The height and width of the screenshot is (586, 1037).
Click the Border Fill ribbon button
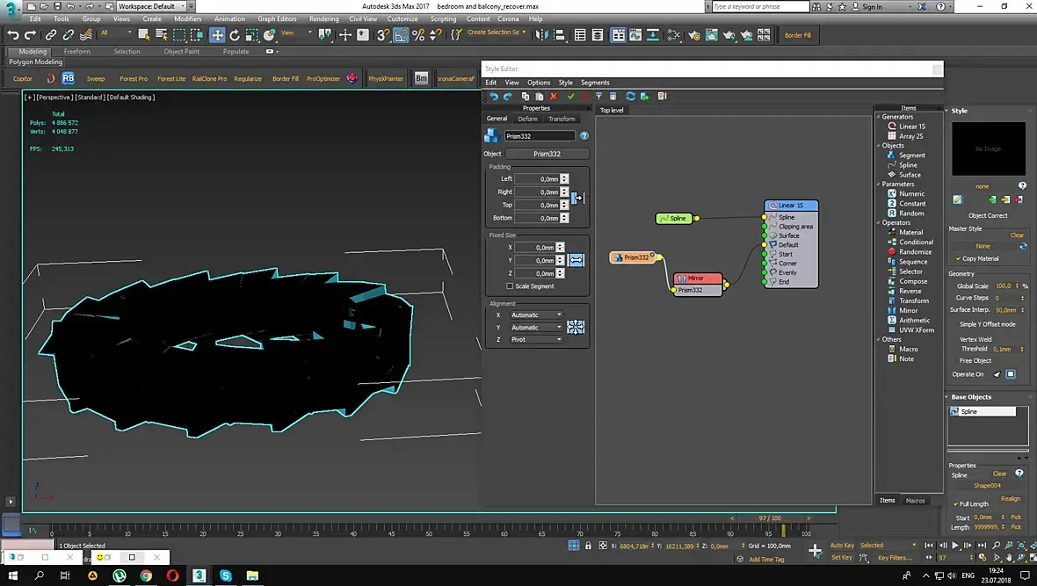(x=286, y=78)
